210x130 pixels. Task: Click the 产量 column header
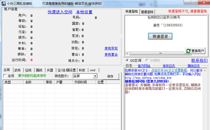point(63,82)
